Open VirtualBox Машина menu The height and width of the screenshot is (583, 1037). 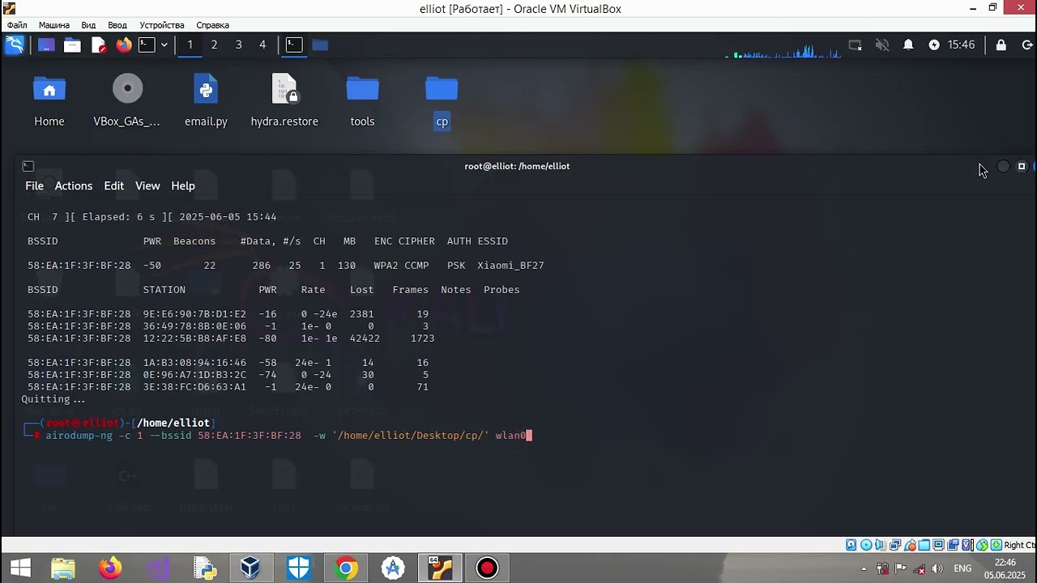(54, 25)
